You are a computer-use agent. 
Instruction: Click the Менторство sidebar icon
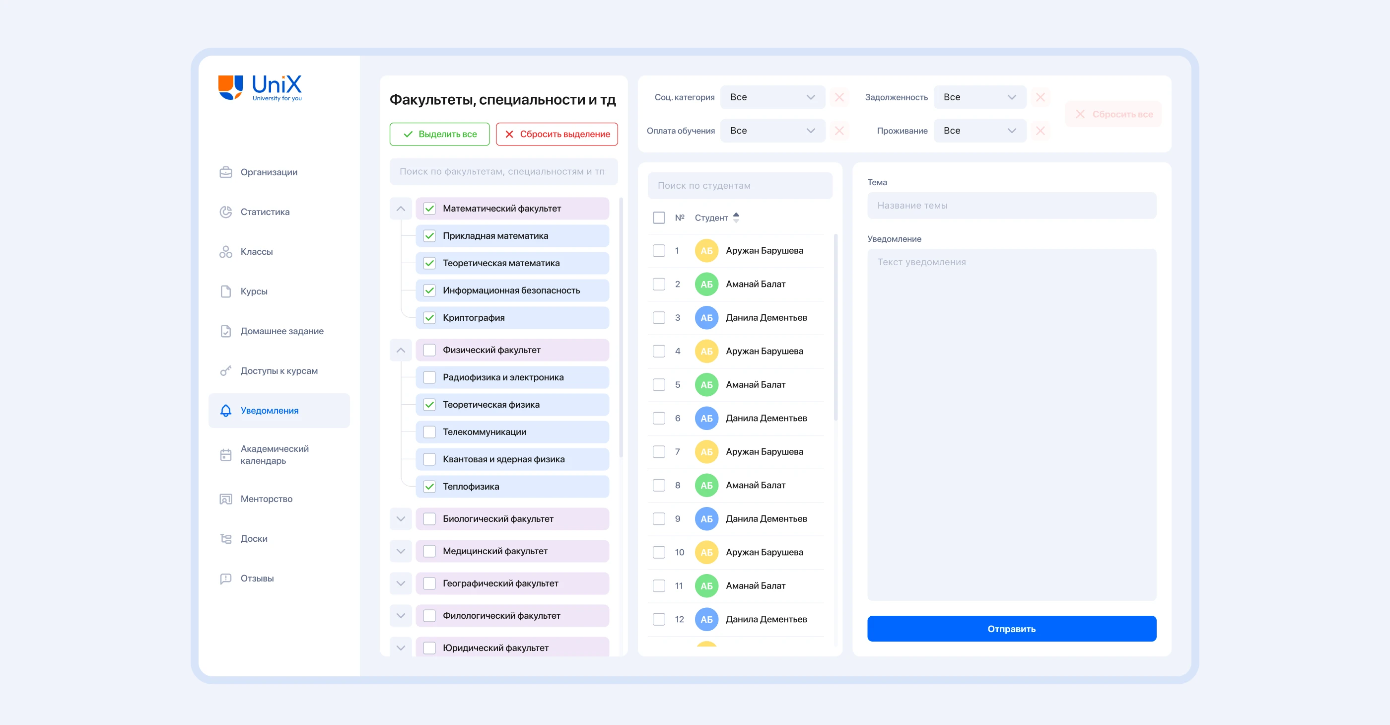click(x=225, y=499)
